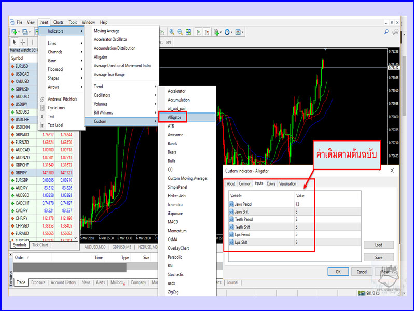Screen dimensions: 415x311
Task: Open the View menu
Action: coord(31,22)
